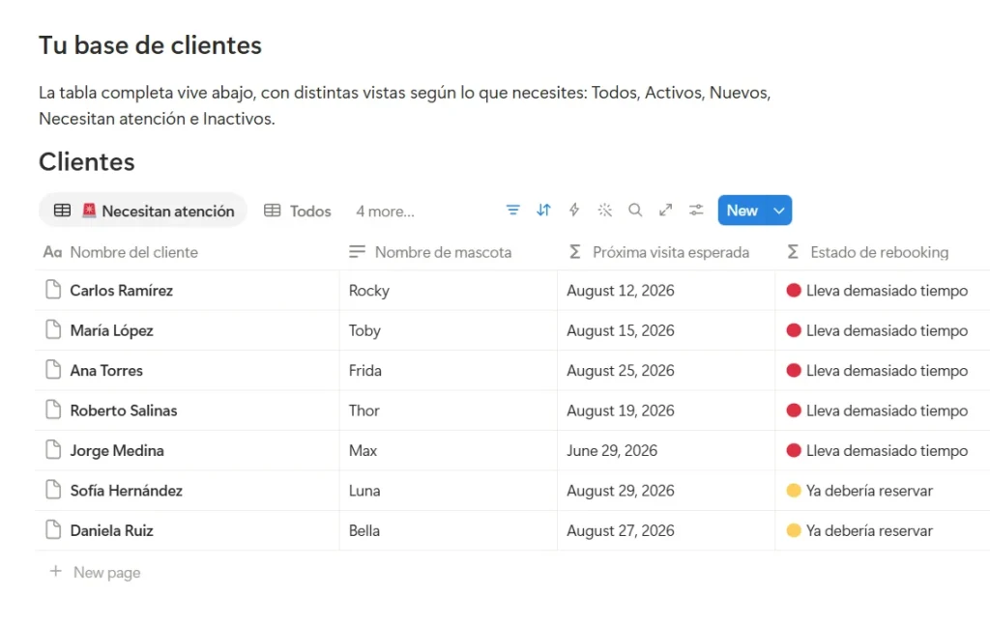Click formula sigma icon of Próxima visita esperada
990x623 pixels.
click(574, 252)
